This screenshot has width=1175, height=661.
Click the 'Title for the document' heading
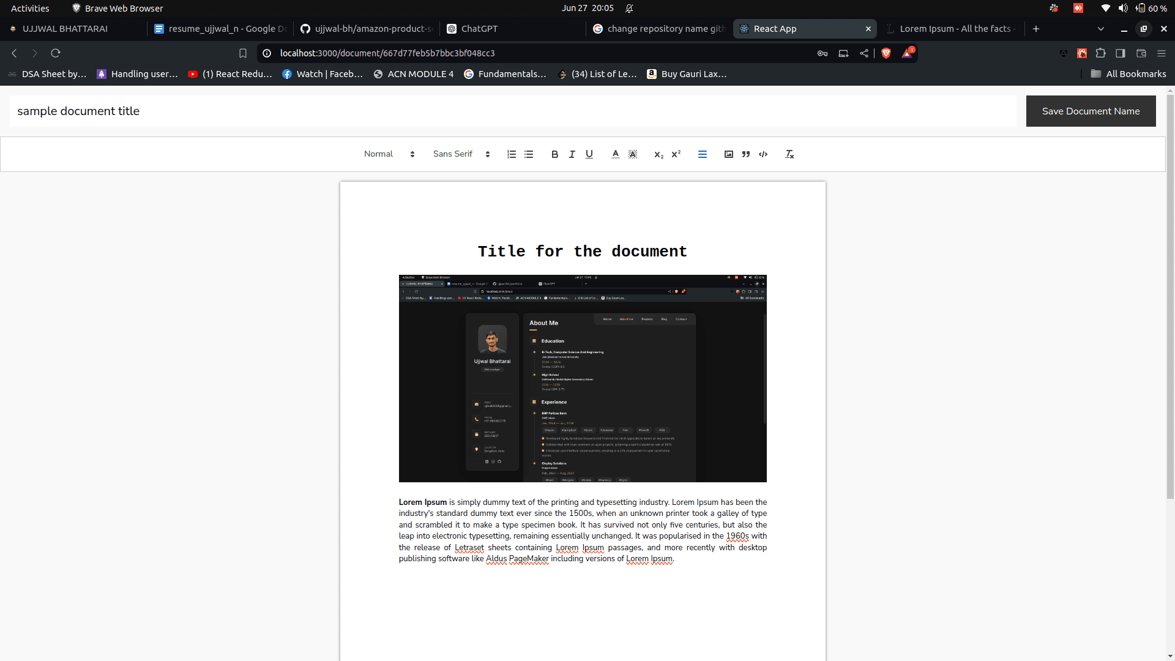pos(583,252)
